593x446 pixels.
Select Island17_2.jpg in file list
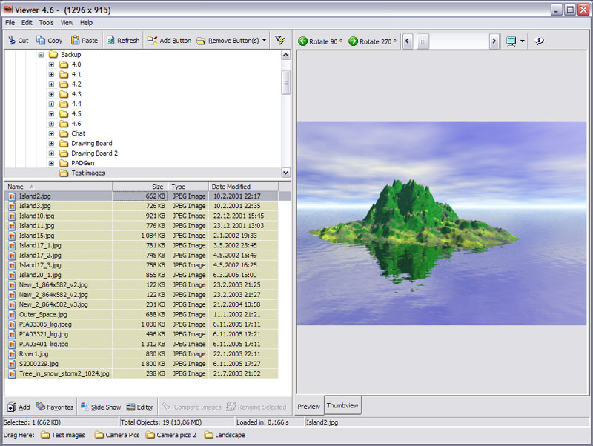point(40,256)
